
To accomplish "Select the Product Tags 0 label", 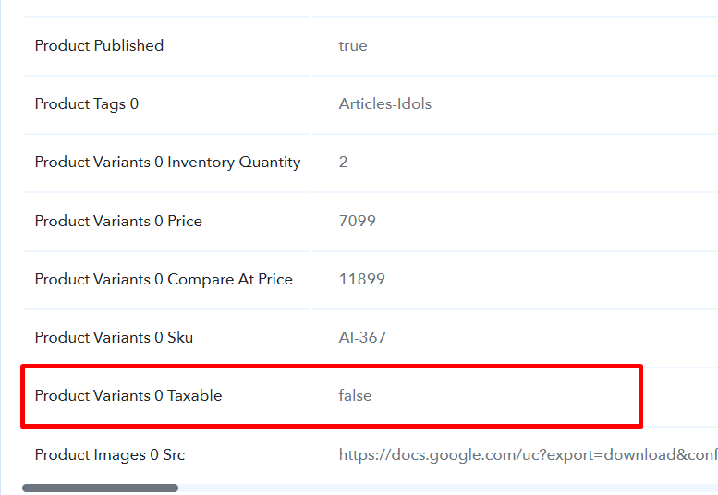I will point(87,103).
